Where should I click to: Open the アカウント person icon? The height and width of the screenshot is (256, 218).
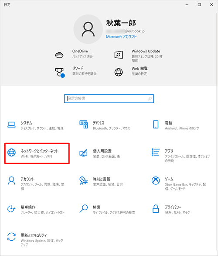click(x=12, y=180)
